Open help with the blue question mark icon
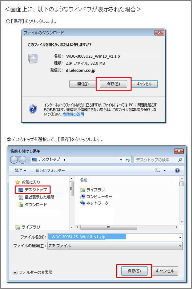192x289 pixels. point(177,170)
